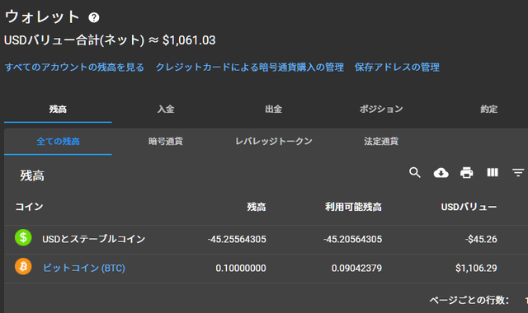The image size is (528, 313).
Task: Open the 約定 tab
Action: tap(489, 109)
